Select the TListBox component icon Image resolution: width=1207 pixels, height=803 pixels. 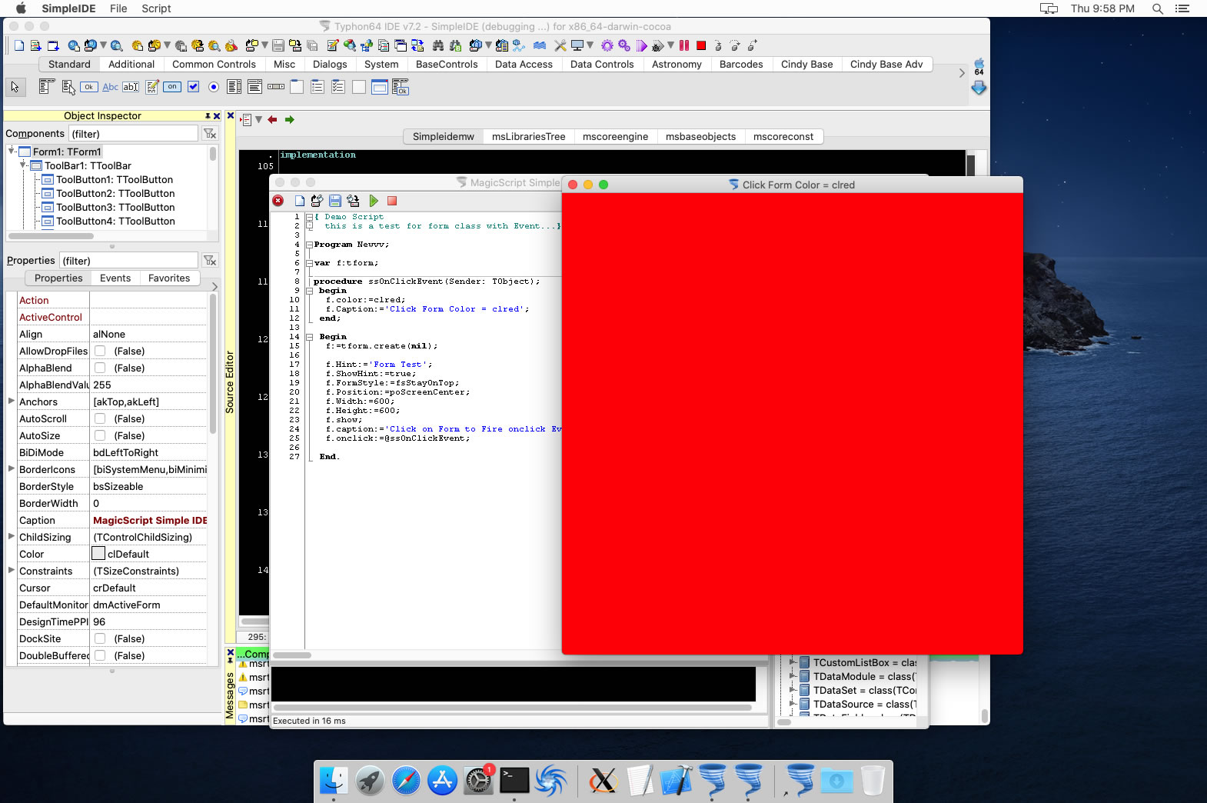pos(234,87)
